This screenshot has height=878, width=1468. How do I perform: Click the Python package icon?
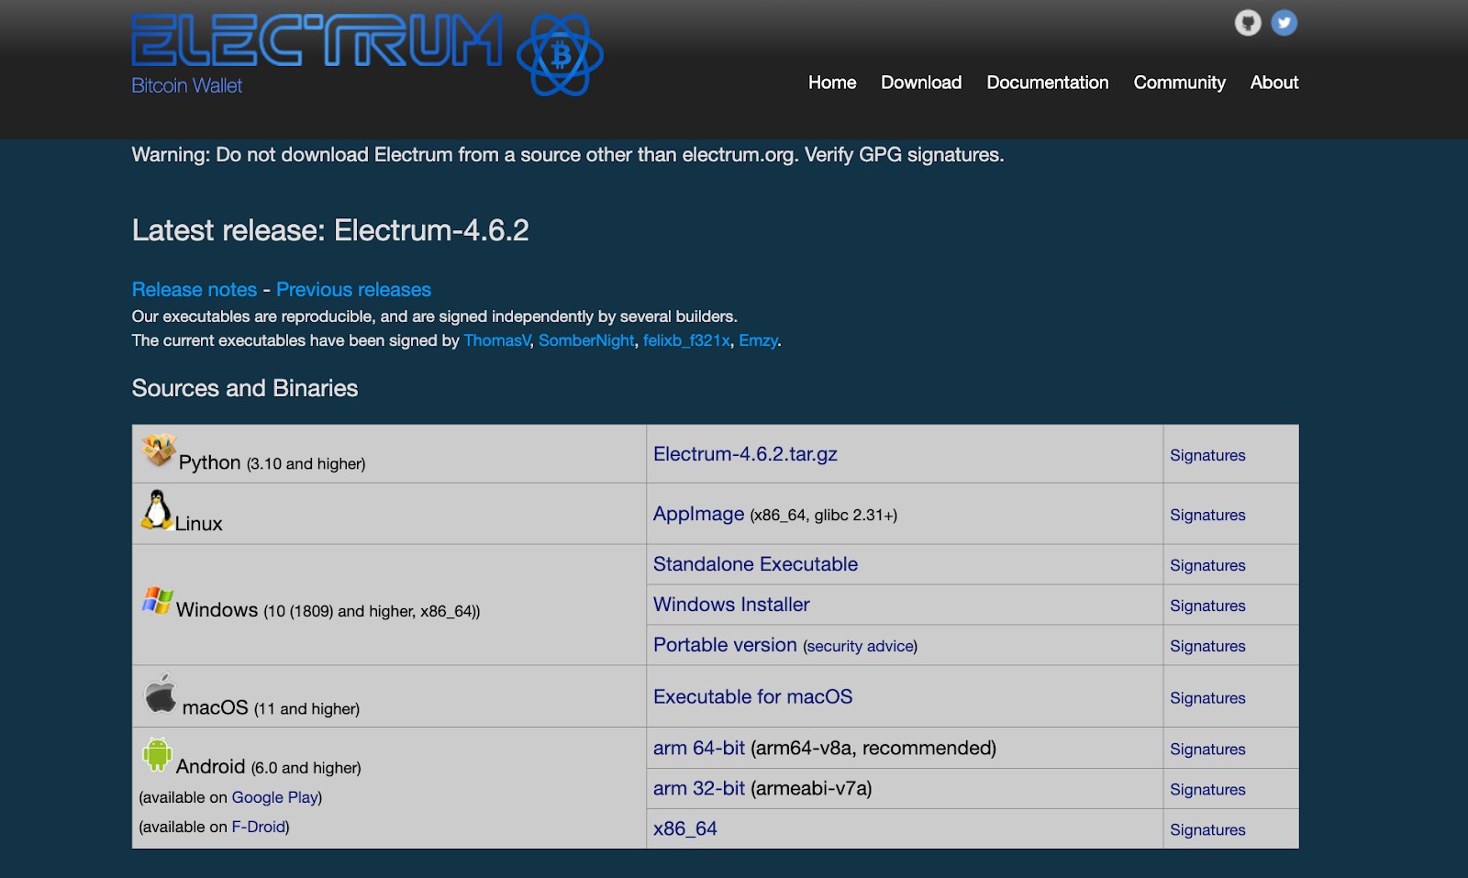pos(159,450)
